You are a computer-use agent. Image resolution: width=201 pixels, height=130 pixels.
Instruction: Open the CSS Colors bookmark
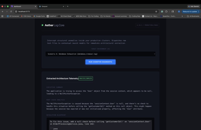pos(26,16)
